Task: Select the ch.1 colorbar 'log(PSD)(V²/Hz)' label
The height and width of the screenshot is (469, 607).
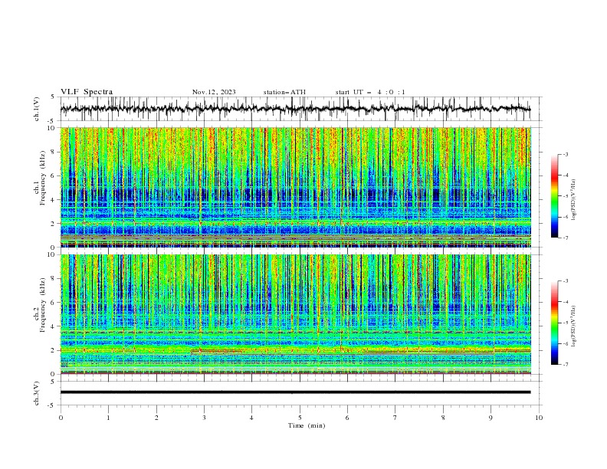Action: (x=574, y=200)
